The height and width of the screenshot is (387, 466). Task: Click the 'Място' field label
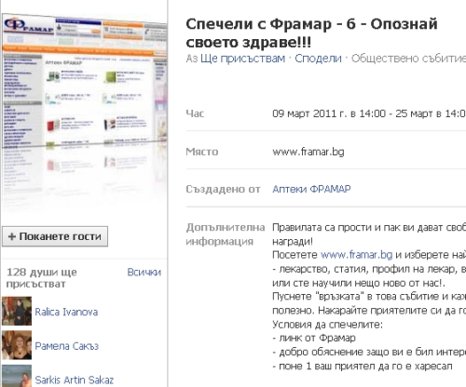click(202, 152)
